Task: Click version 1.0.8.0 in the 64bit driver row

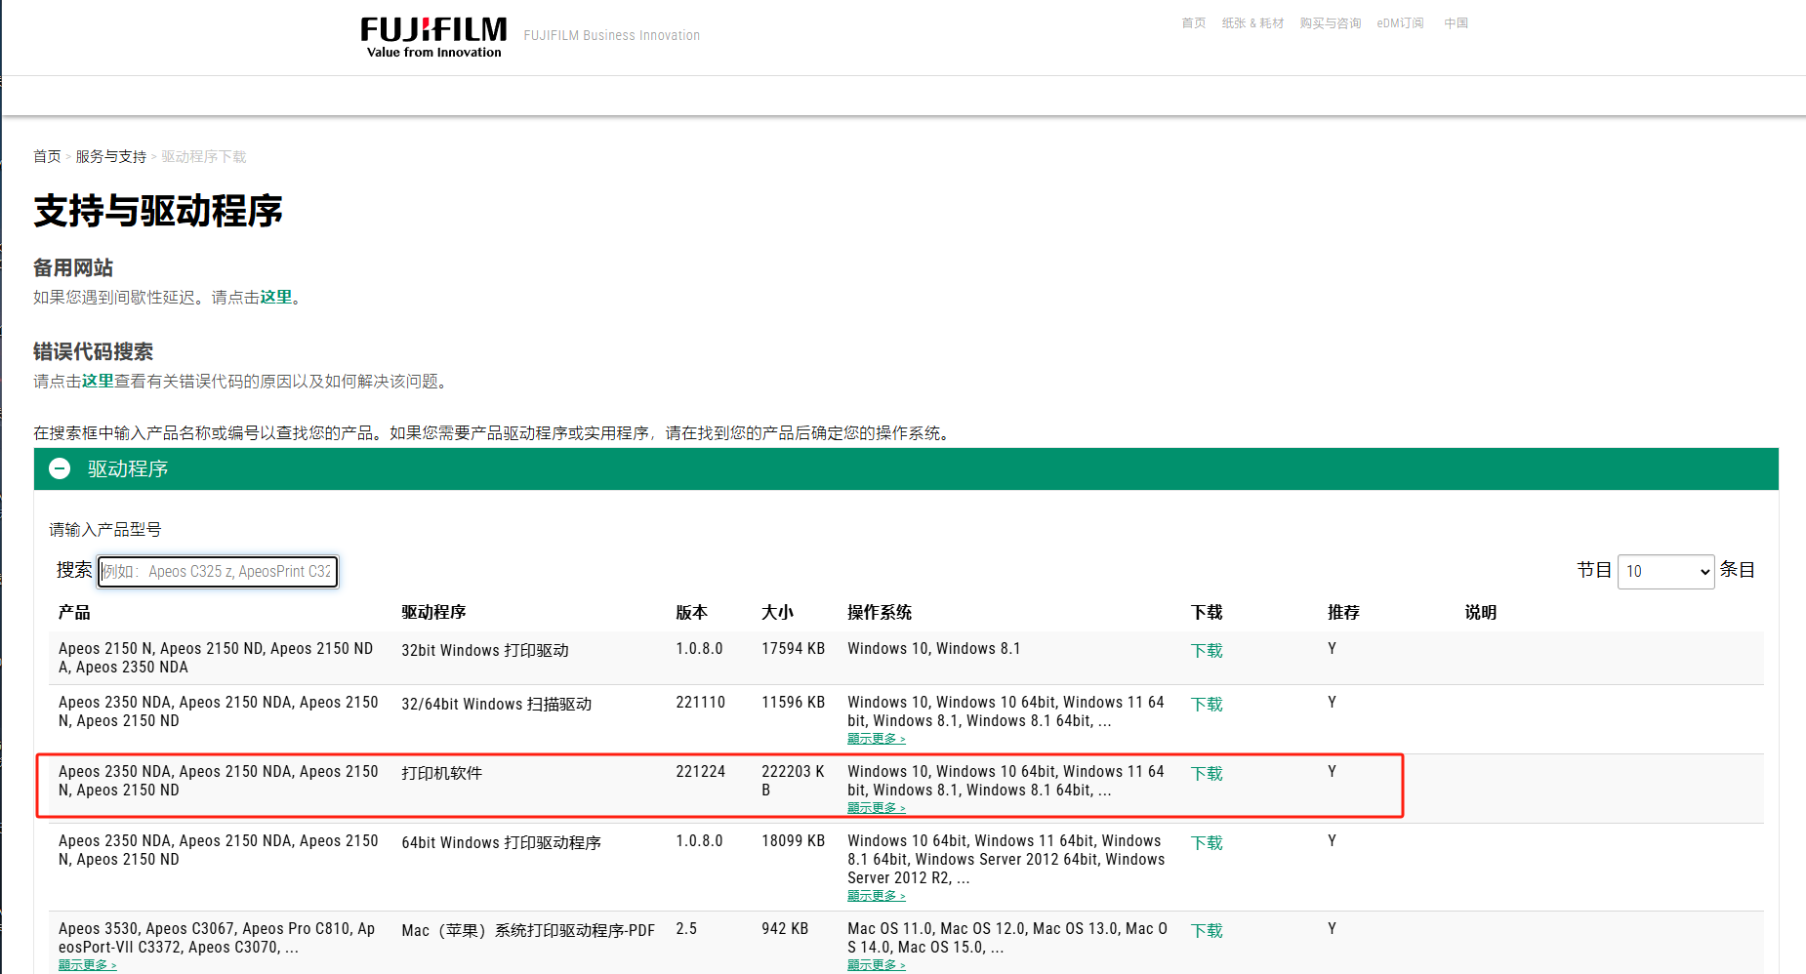Action: [x=699, y=840]
